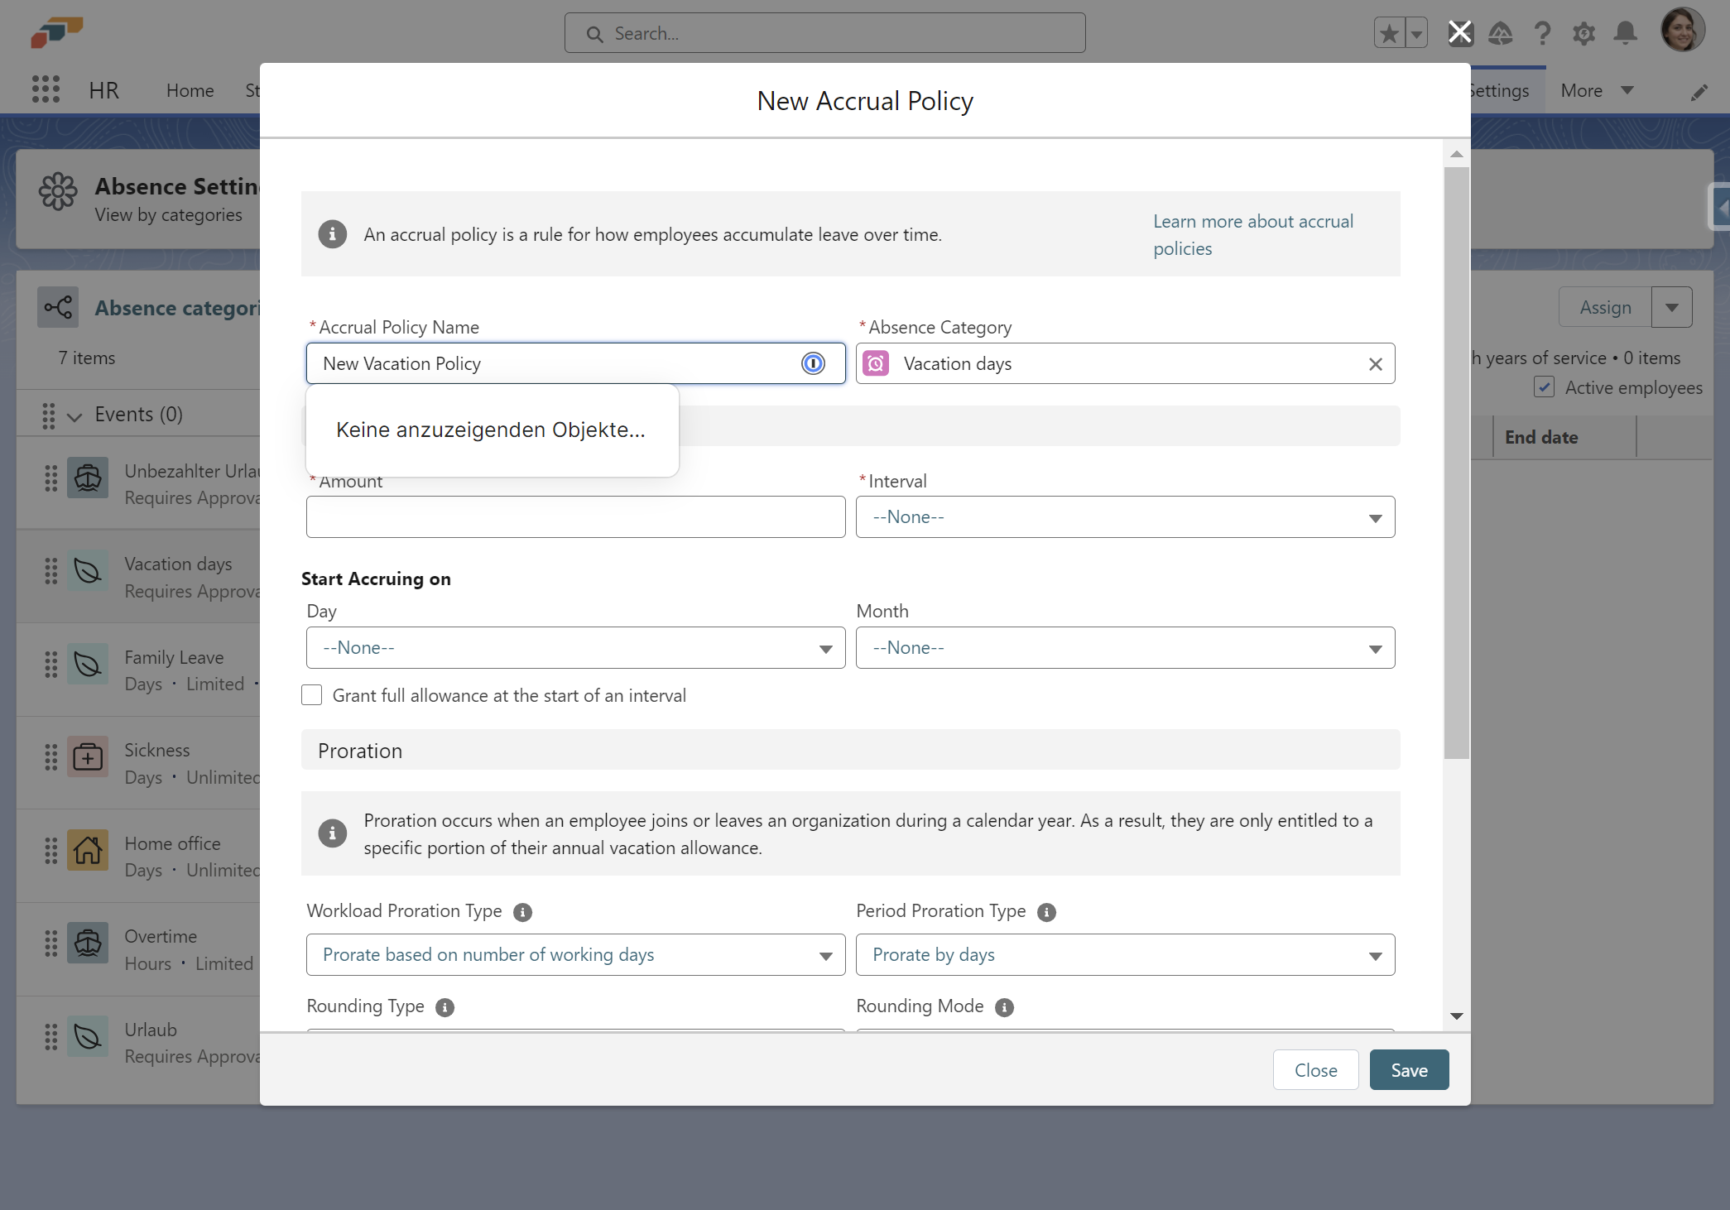The image size is (1730, 1210).
Task: Open the Interval dropdown
Action: pyautogui.click(x=1125, y=517)
